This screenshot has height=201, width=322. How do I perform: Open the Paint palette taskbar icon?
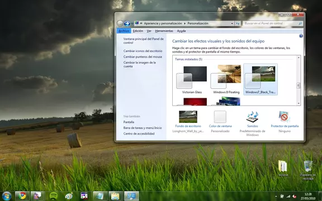coord(69,195)
